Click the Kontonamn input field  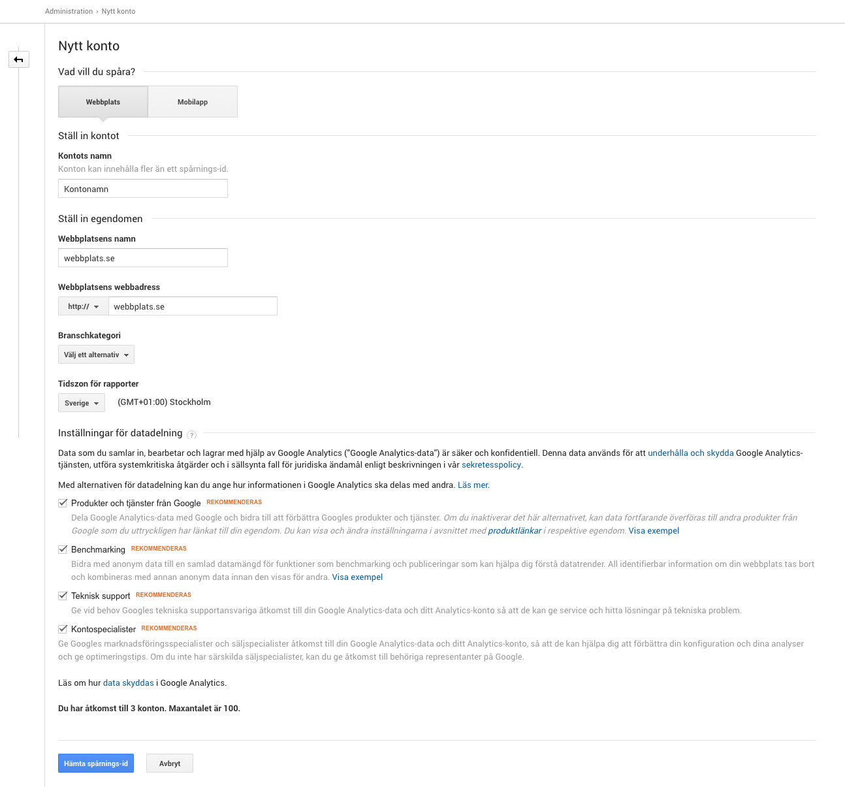coord(142,189)
